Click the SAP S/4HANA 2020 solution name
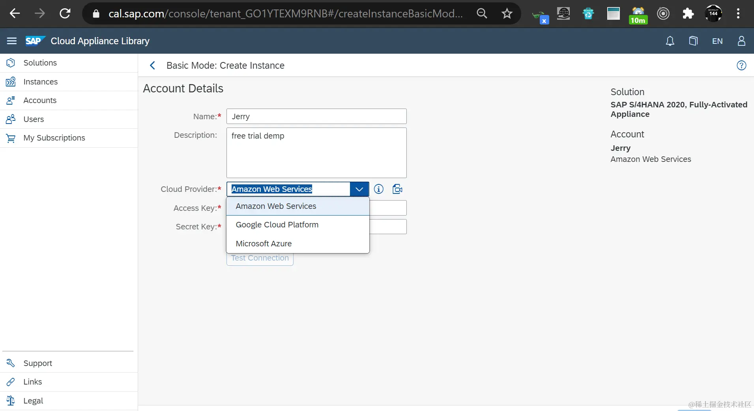 coord(679,109)
